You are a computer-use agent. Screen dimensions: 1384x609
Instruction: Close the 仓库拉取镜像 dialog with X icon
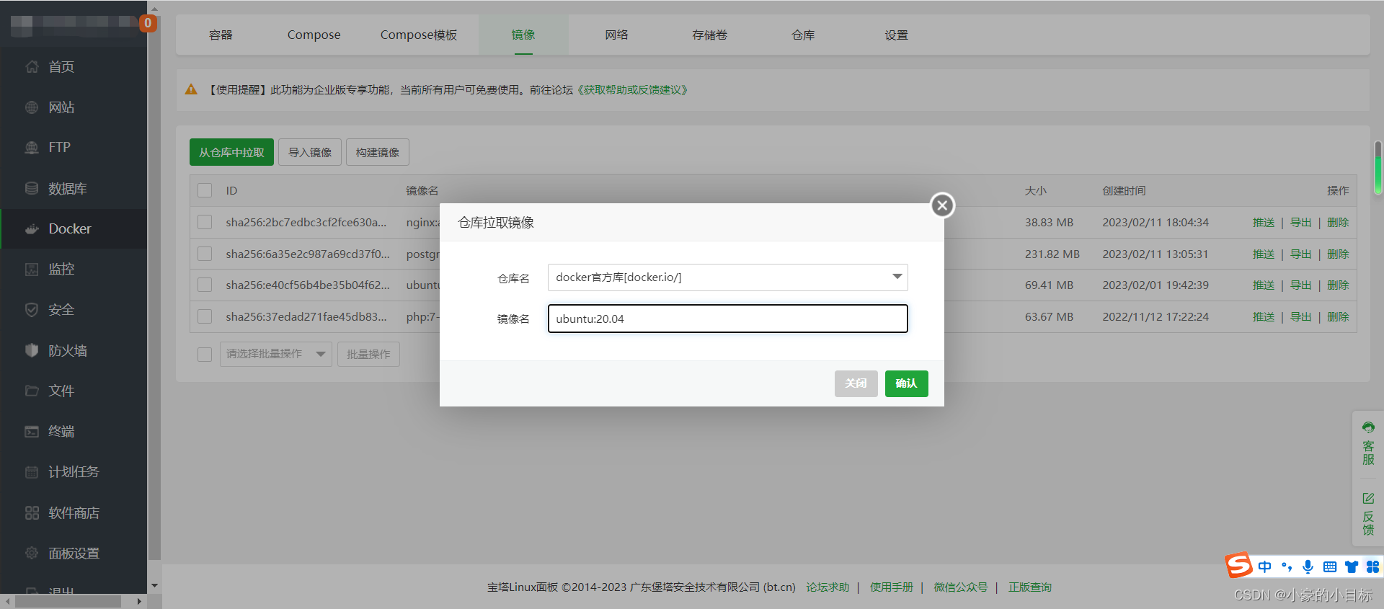click(x=942, y=205)
